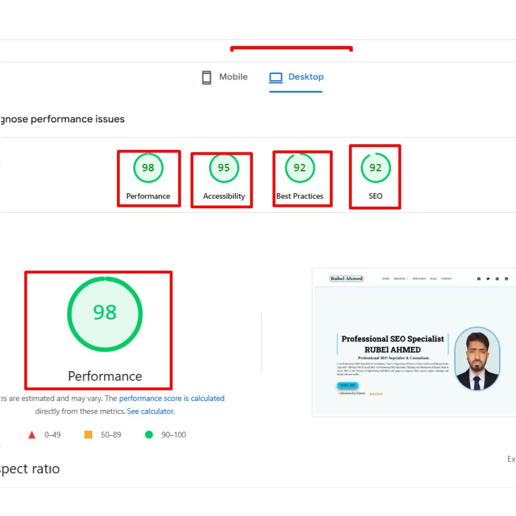Click the red triangle 0–49 legend icon

pos(32,435)
